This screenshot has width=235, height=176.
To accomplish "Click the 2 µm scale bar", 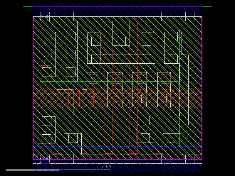I will click(x=106, y=166).
